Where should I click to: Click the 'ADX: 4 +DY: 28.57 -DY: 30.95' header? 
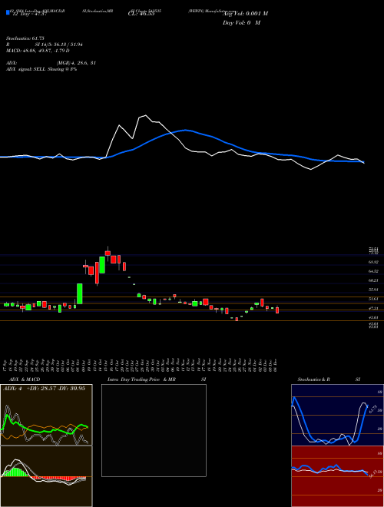44,389
